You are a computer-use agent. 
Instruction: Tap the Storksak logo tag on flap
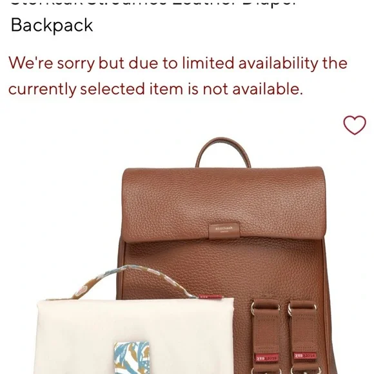click(x=224, y=231)
